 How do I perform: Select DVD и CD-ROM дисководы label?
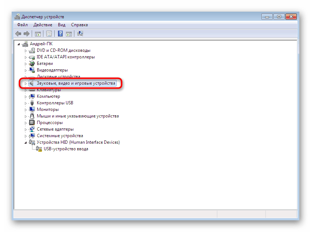pos(63,50)
